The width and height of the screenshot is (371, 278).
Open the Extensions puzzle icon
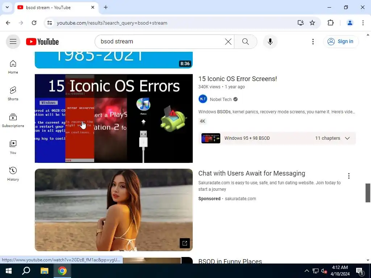[330, 23]
